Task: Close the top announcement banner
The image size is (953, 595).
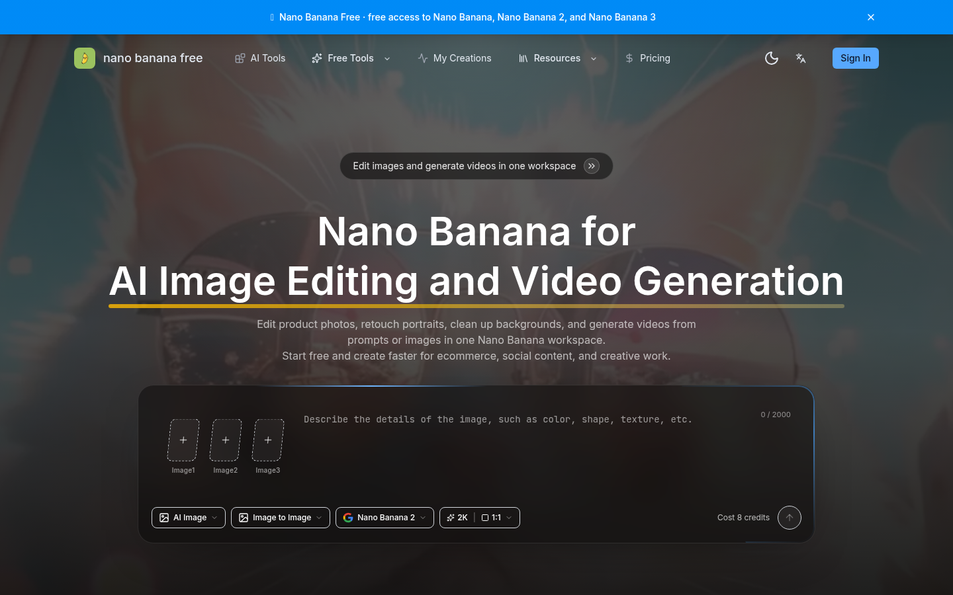Action: tap(871, 17)
